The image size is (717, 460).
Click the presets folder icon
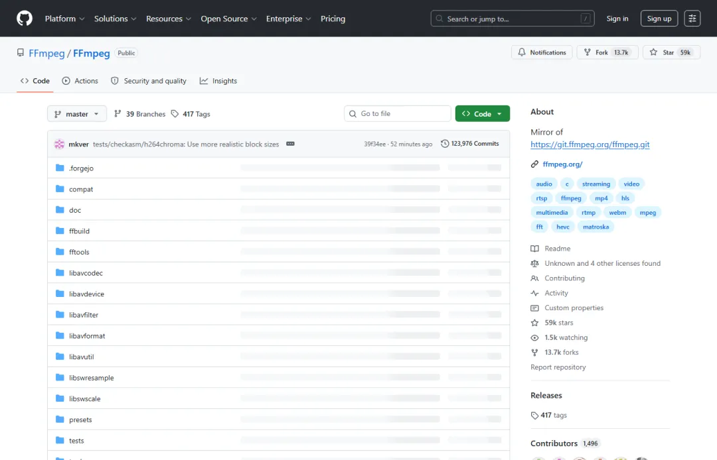pyautogui.click(x=60, y=420)
